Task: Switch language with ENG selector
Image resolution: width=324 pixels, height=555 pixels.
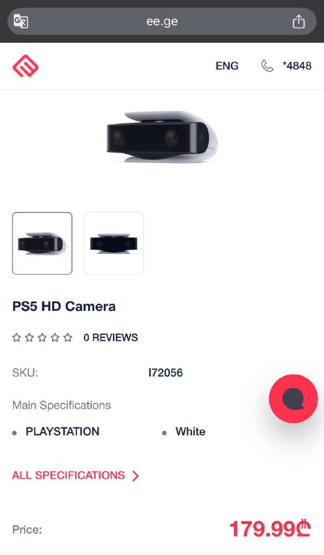Action: (x=227, y=66)
